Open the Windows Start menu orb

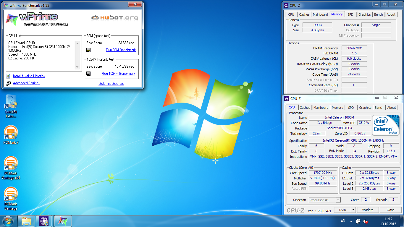coord(8,221)
